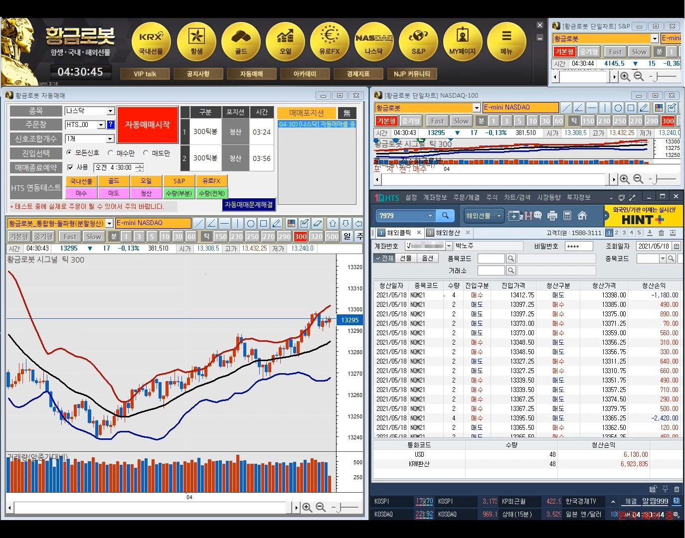Zoom in on the bottom-left chart
The height and width of the screenshot is (538, 685).
pyautogui.click(x=307, y=507)
